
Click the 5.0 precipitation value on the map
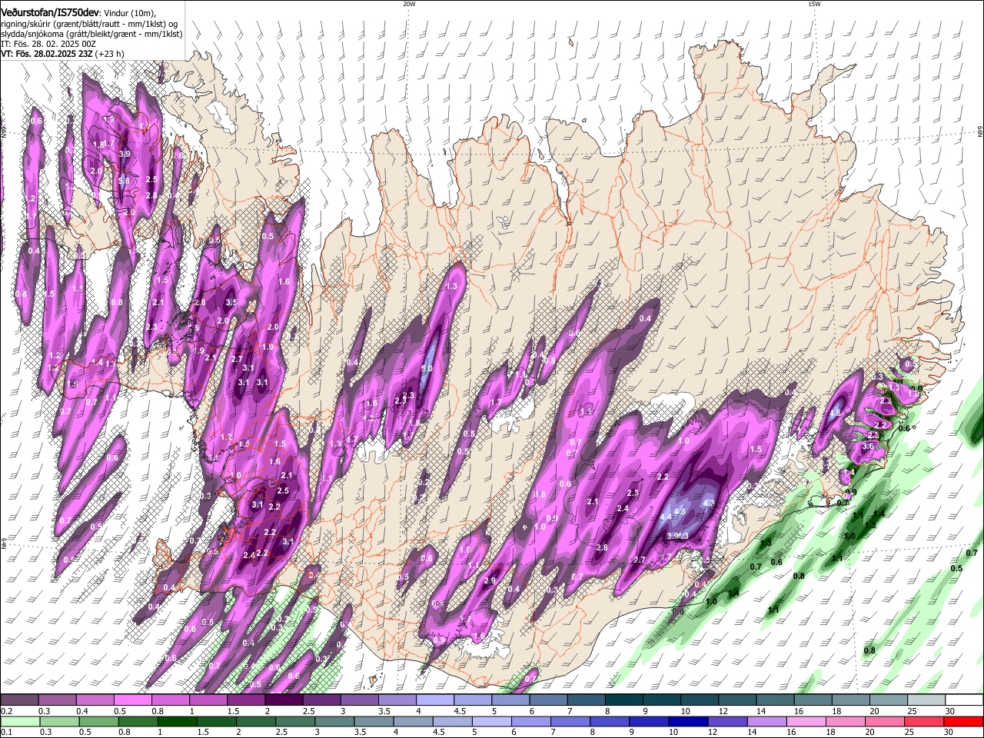pyautogui.click(x=427, y=368)
